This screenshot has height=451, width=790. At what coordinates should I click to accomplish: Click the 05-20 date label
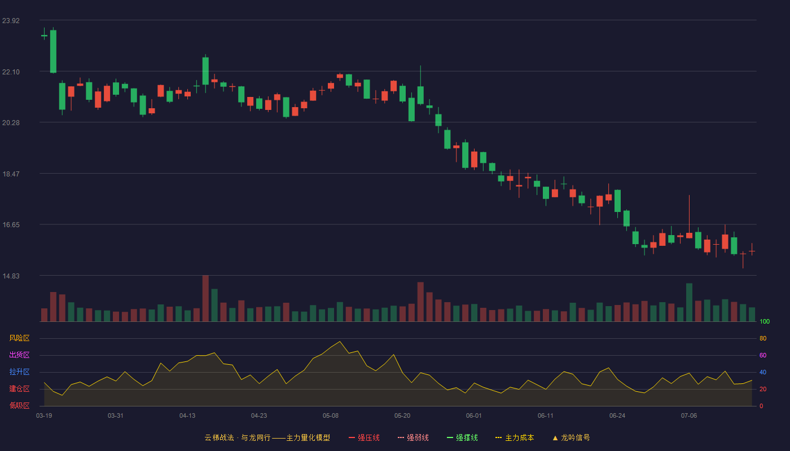coord(402,415)
